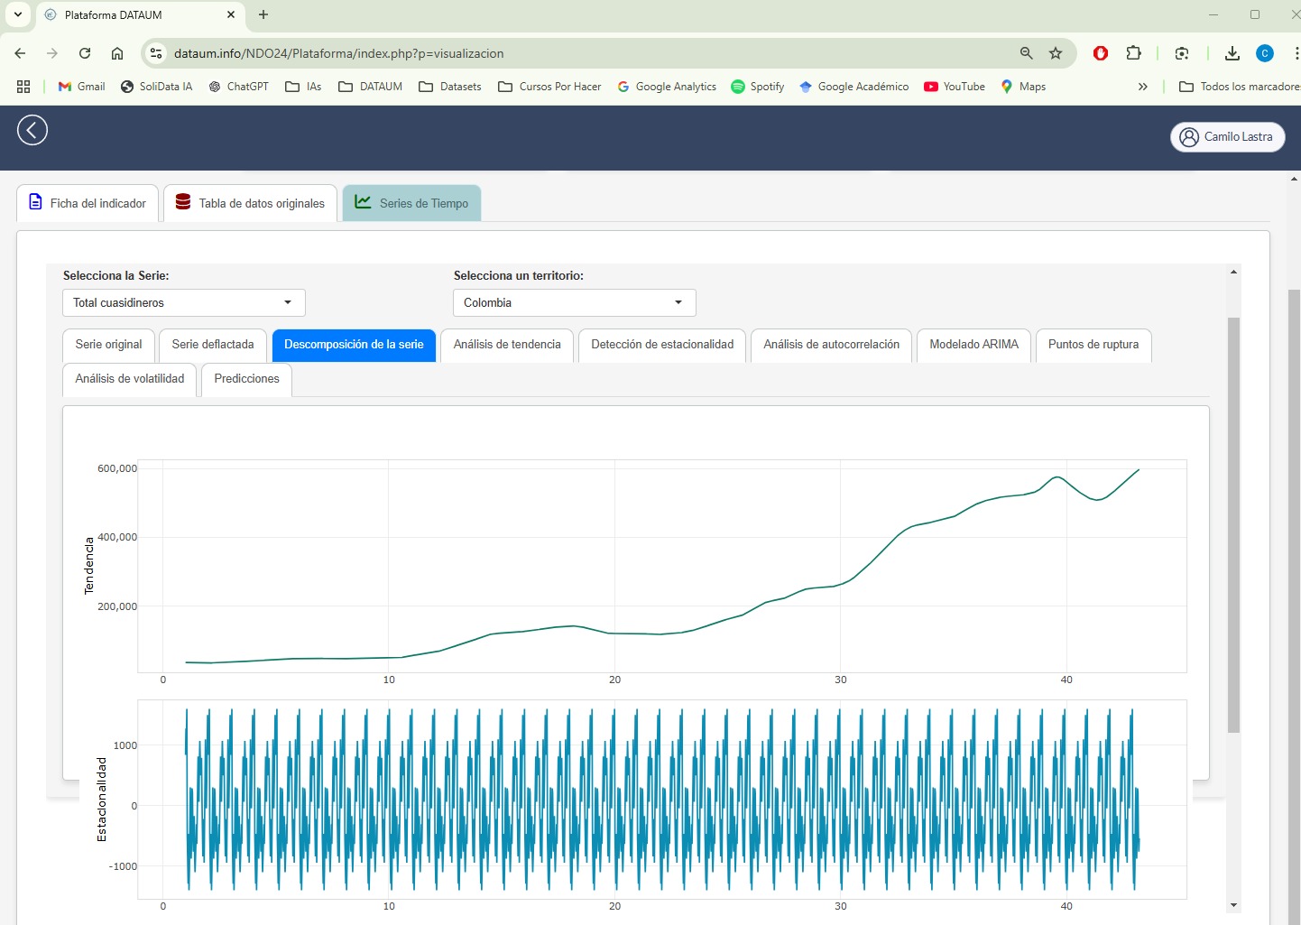
Task: Click the circular back arrow icon
Action: click(x=32, y=130)
